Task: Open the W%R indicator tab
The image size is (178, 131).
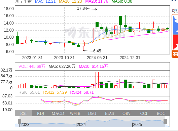Action: pos(75,113)
